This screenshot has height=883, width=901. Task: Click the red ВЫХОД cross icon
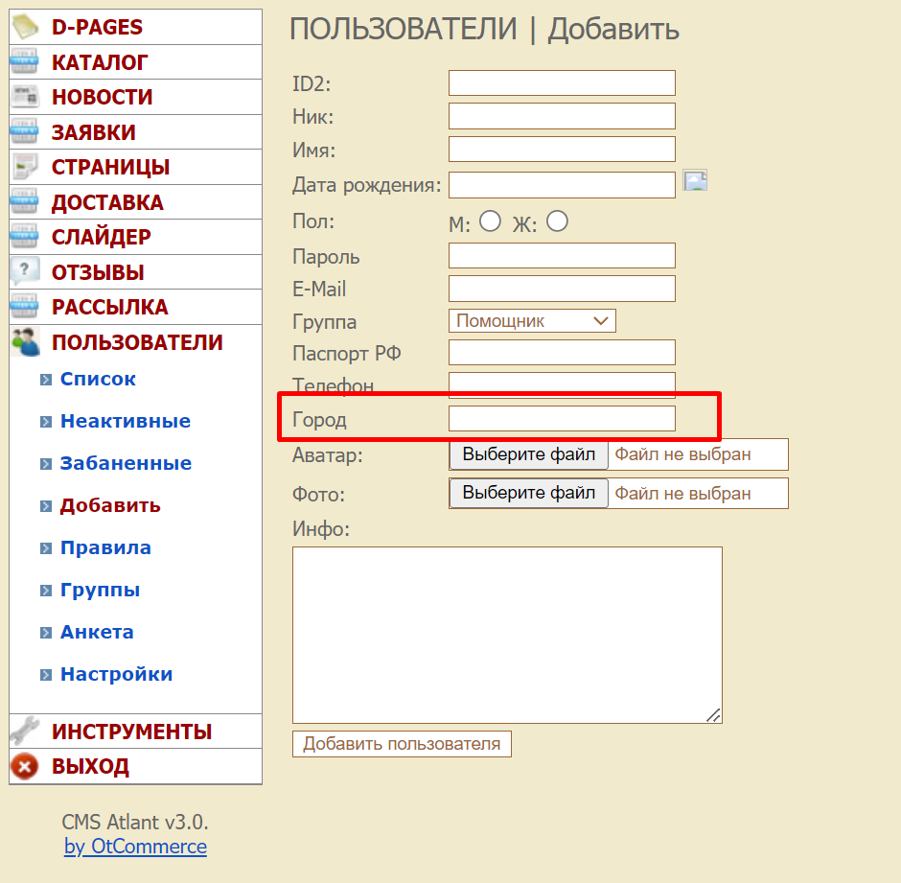click(x=25, y=766)
